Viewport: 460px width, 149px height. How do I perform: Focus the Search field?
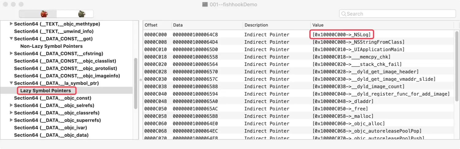coord(399,14)
